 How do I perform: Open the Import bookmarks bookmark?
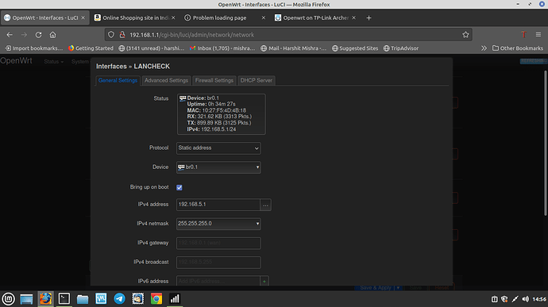pos(34,48)
